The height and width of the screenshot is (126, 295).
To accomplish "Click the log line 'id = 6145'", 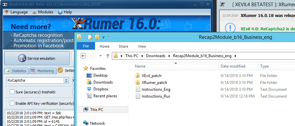I will 33,121.
